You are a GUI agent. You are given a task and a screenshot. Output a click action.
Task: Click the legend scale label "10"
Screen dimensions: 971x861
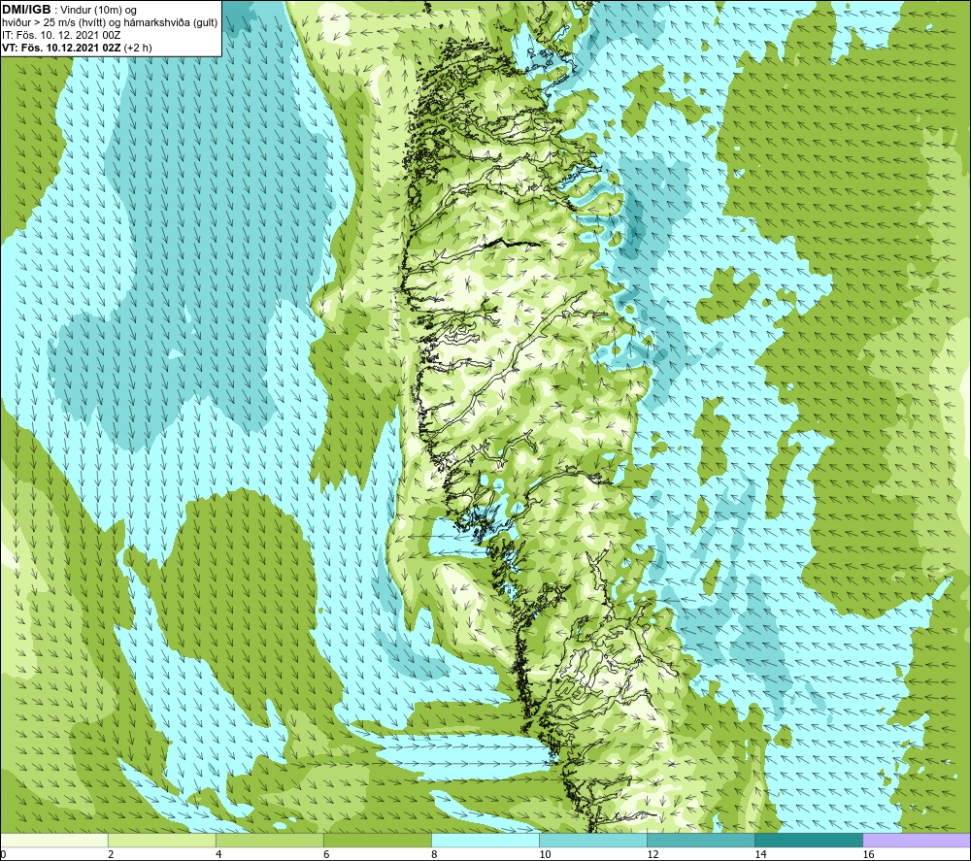pos(545,855)
